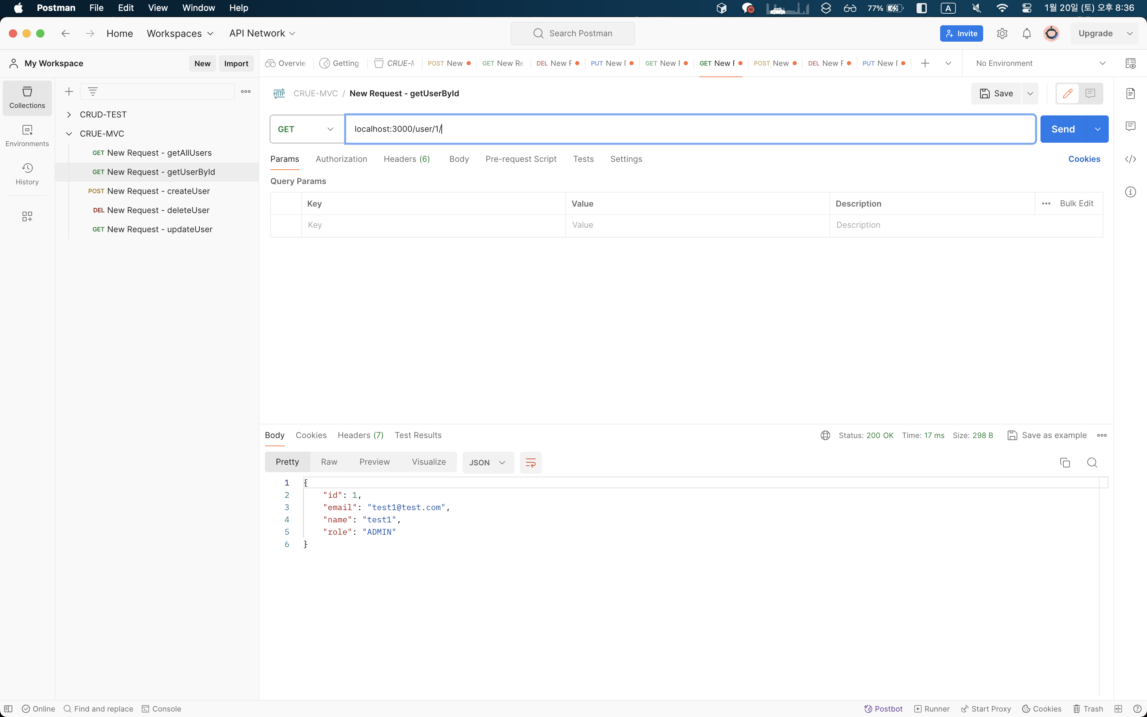
Task: Switch response view to Raw
Action: tap(329, 462)
